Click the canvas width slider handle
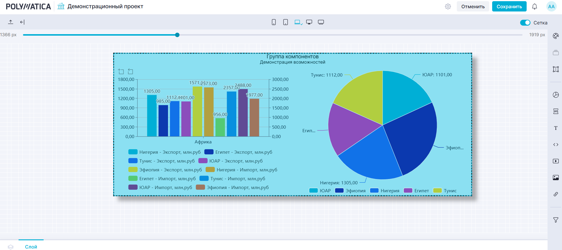The image size is (562, 250). tap(177, 35)
